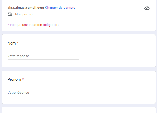Click the cloud draft-saved icon

point(147,8)
